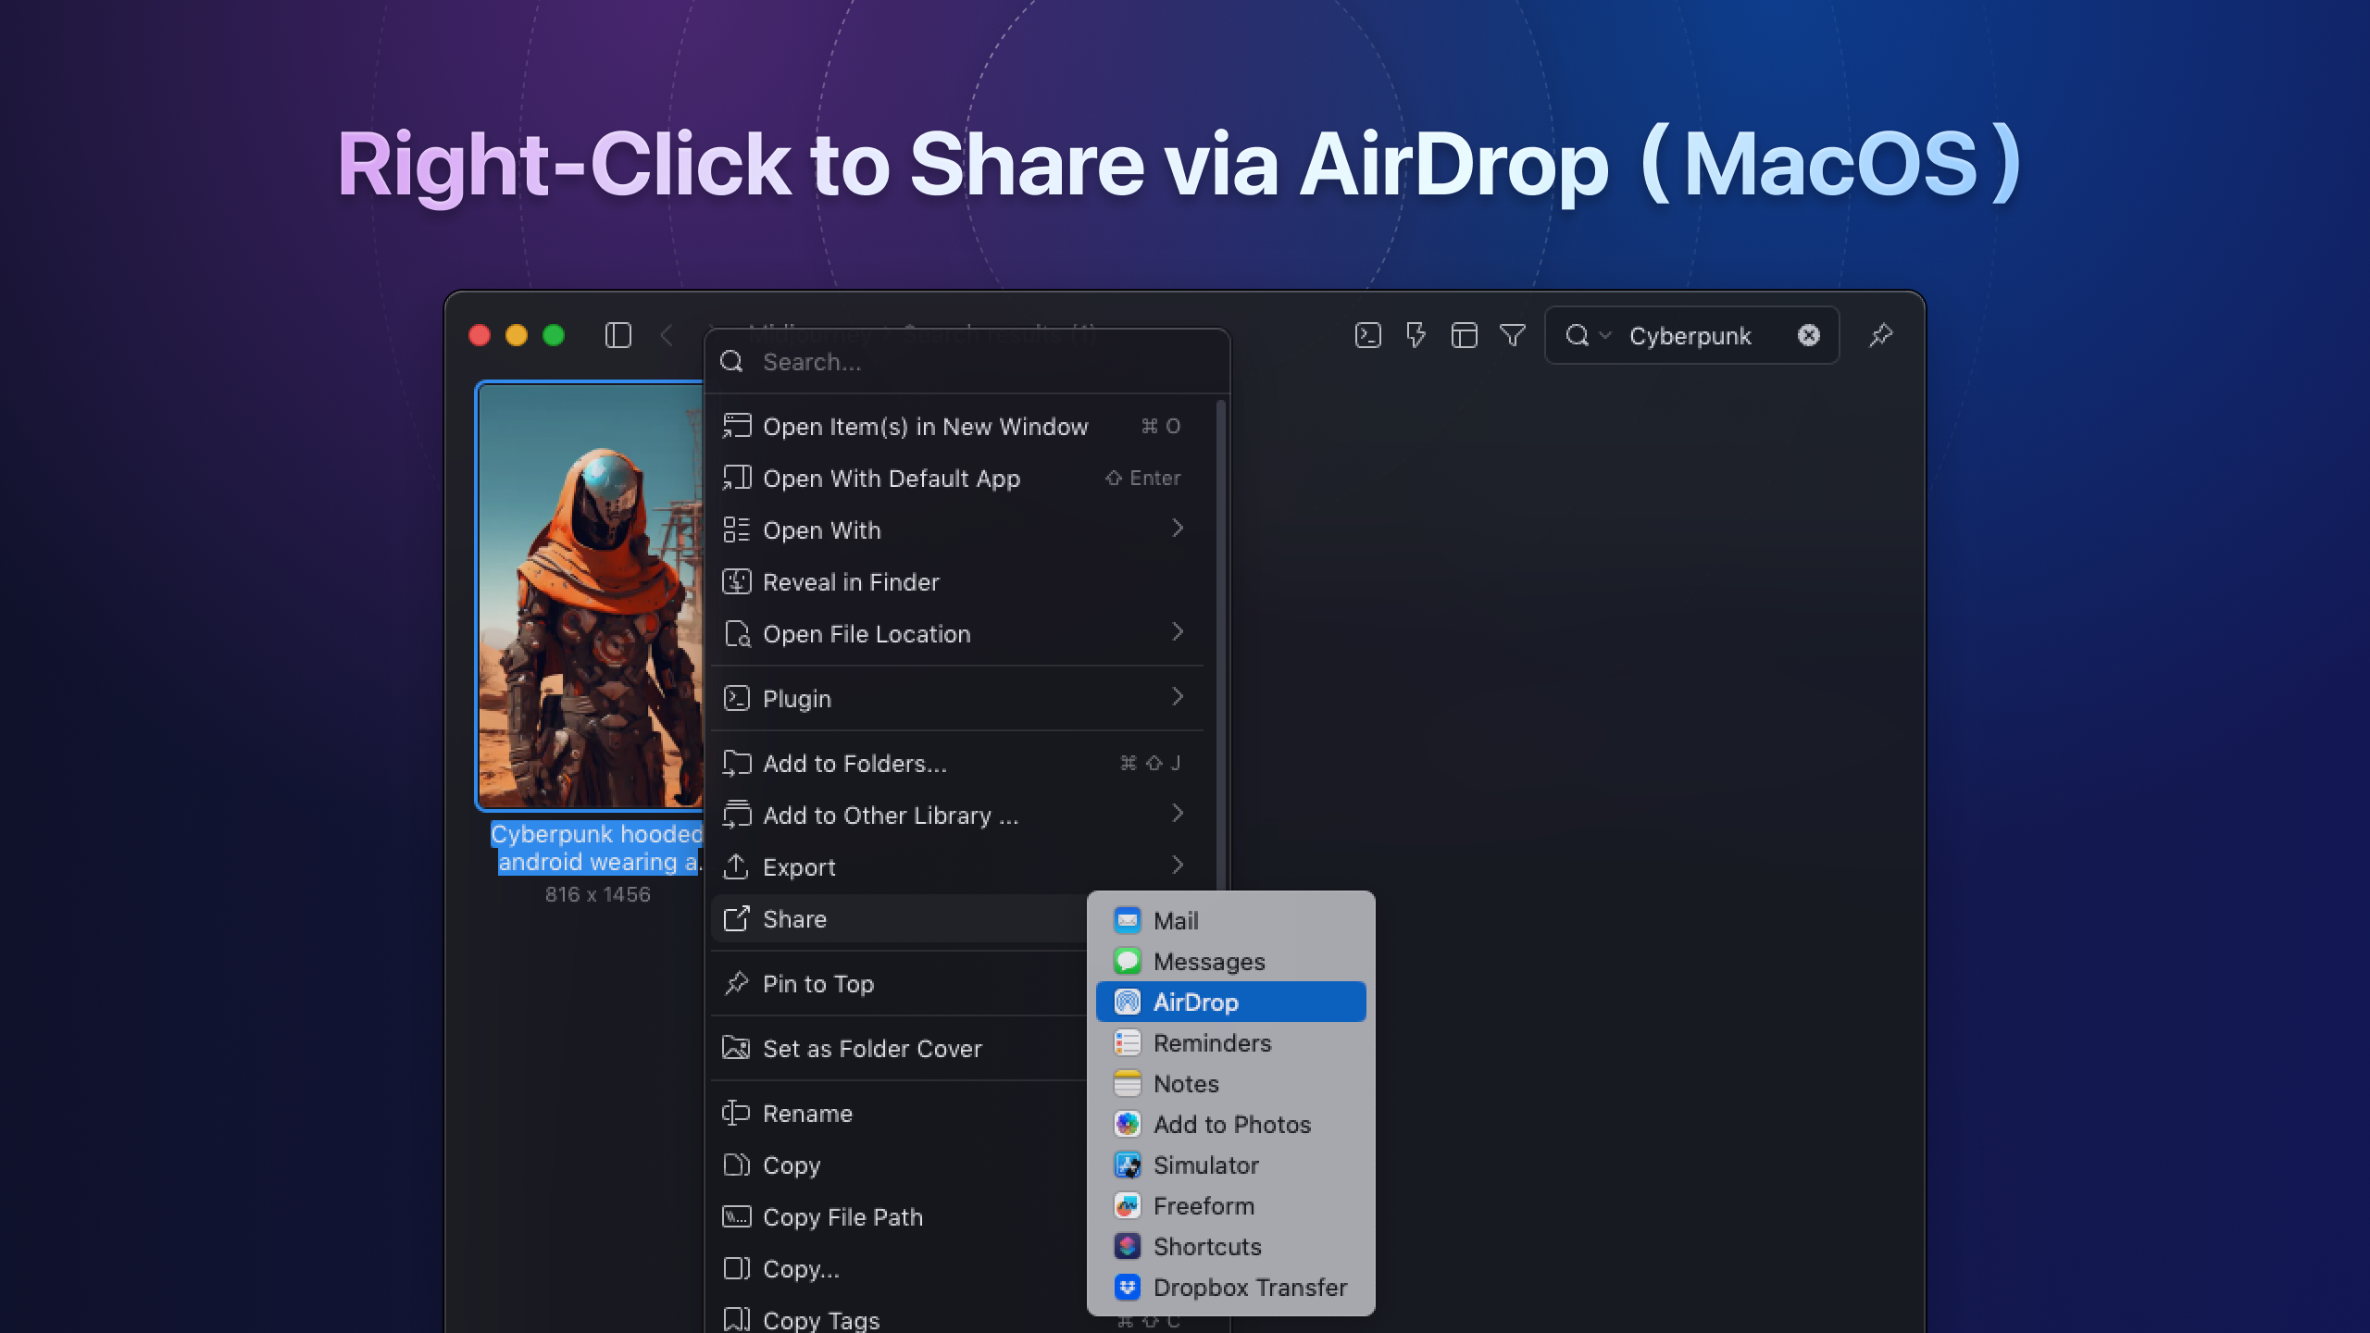Open the terminal icon in the toolbar
2370x1333 pixels.
click(1367, 335)
